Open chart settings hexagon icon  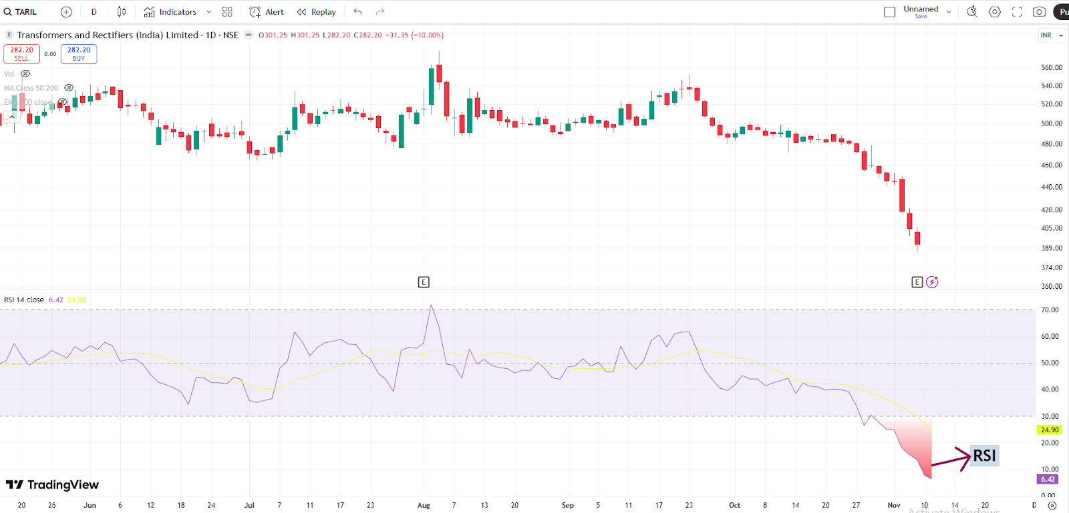click(995, 12)
